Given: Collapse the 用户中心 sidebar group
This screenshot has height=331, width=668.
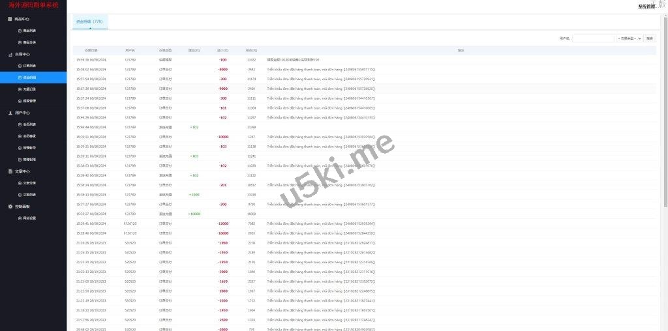Looking at the screenshot, I should [22, 113].
